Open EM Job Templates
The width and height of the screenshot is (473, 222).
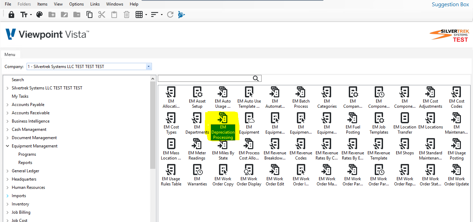379,124
